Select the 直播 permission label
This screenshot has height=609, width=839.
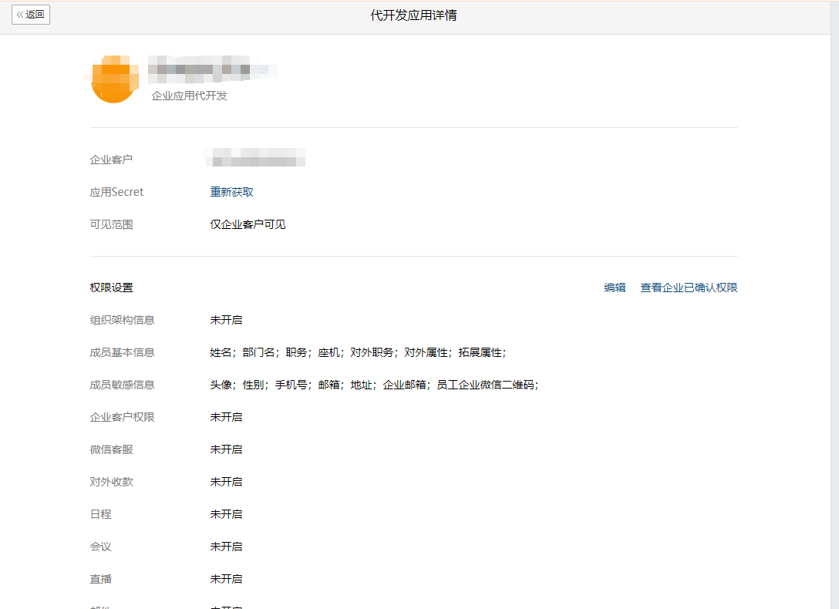[x=100, y=579]
